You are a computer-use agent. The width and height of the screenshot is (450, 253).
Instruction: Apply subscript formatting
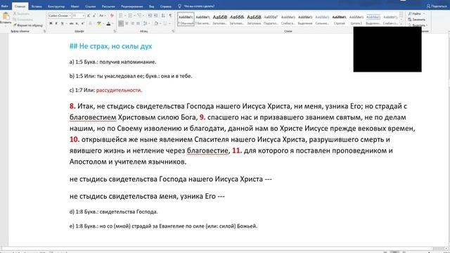(77, 23)
